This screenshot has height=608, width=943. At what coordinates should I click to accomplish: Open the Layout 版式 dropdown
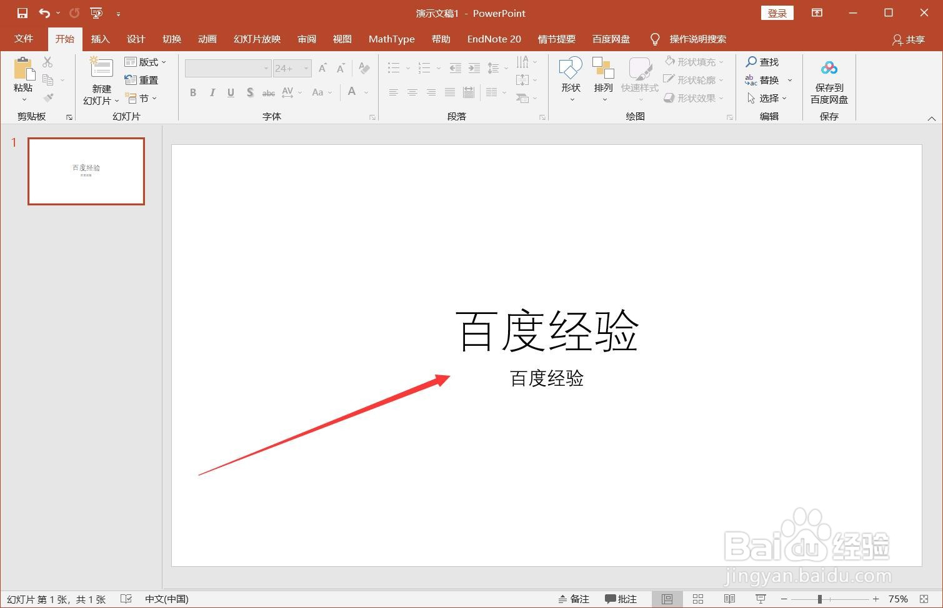[146, 62]
